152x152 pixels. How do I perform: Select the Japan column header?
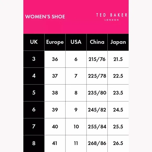[118, 42]
